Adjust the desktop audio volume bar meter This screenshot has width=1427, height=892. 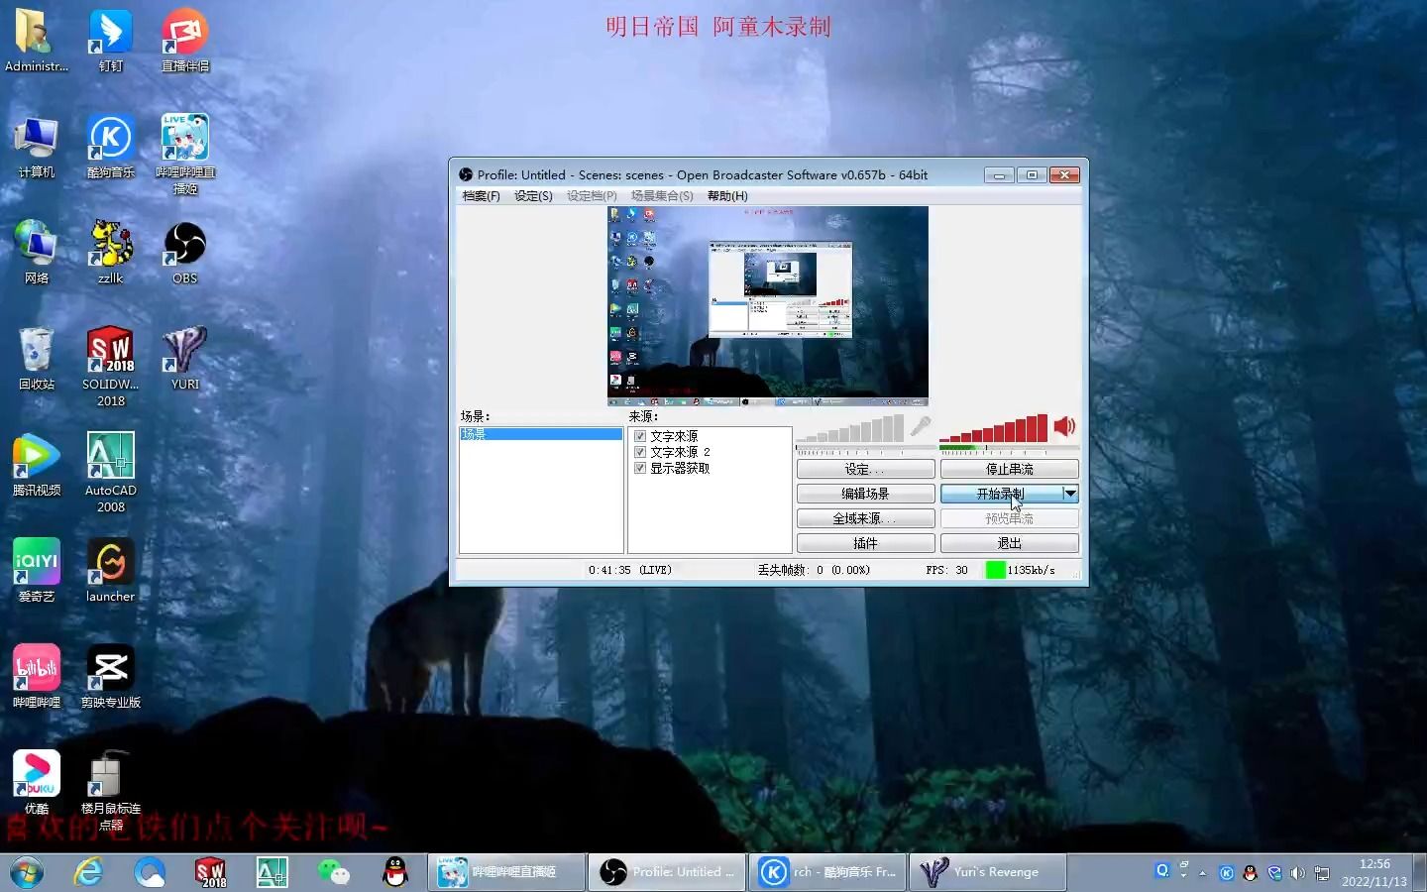click(x=993, y=428)
